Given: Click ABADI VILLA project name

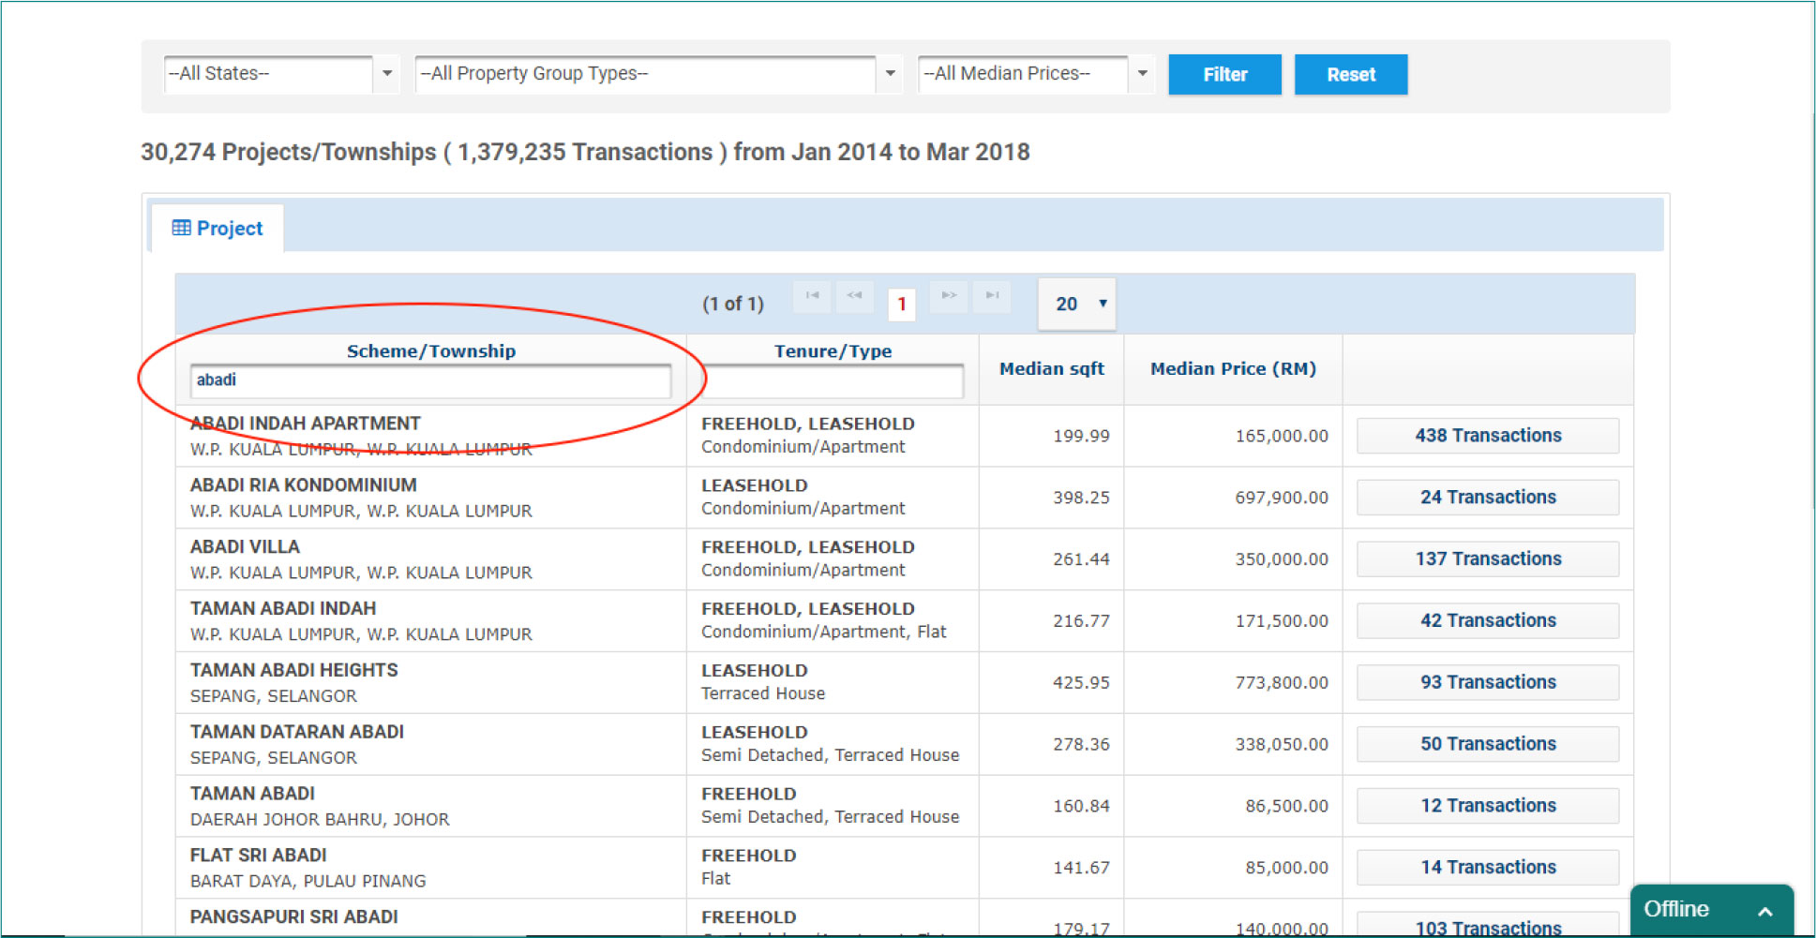Looking at the screenshot, I should (245, 547).
